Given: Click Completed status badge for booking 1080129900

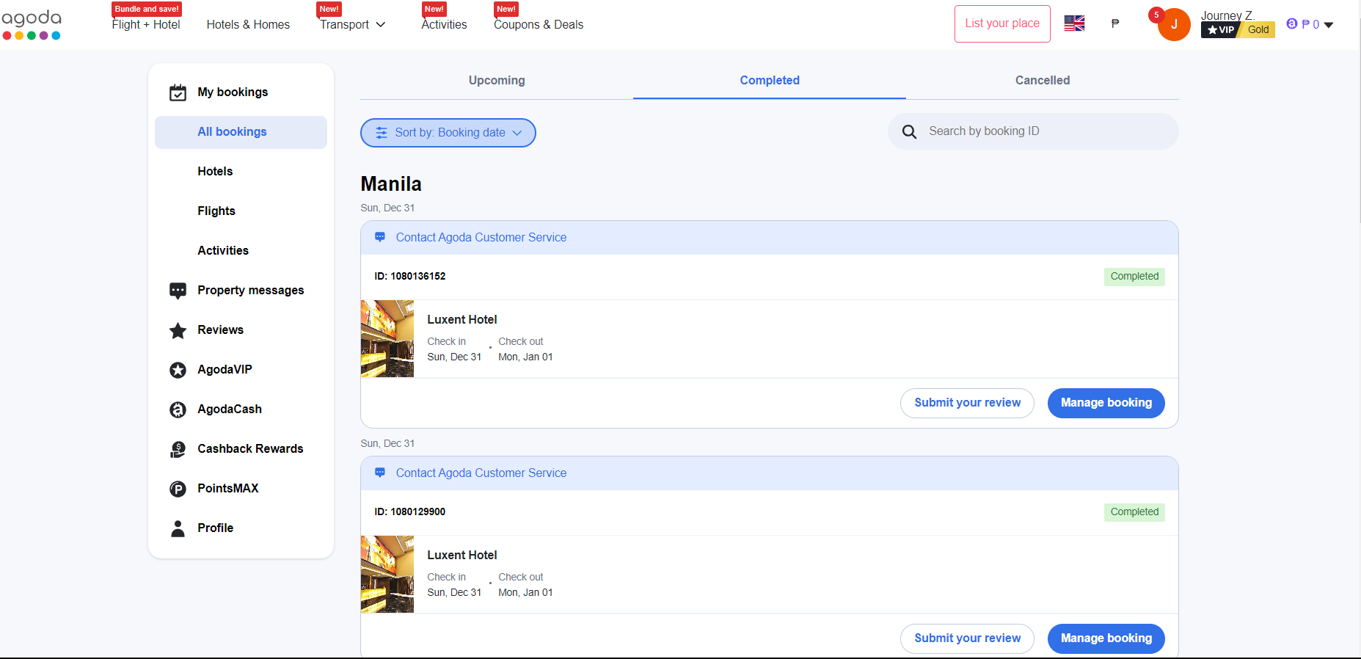Looking at the screenshot, I should 1134,512.
